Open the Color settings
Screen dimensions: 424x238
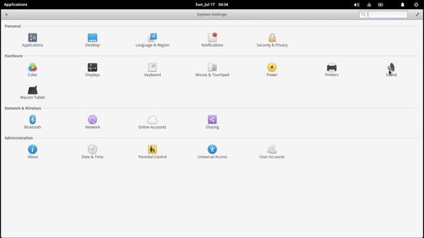tap(32, 69)
